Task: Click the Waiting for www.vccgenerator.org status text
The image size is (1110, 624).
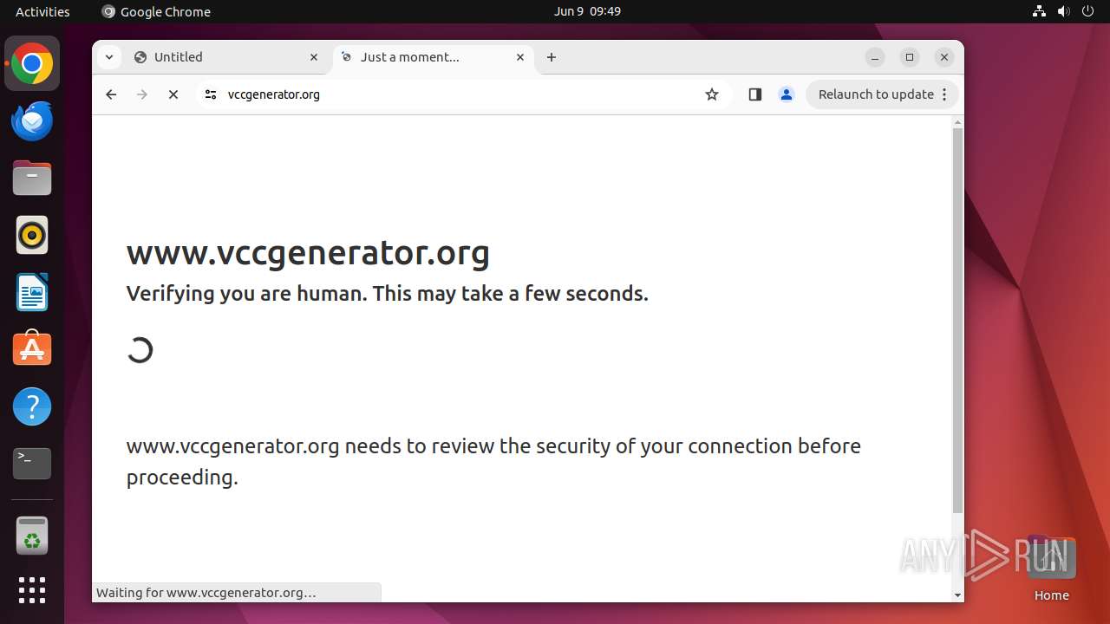Action: tap(206, 593)
